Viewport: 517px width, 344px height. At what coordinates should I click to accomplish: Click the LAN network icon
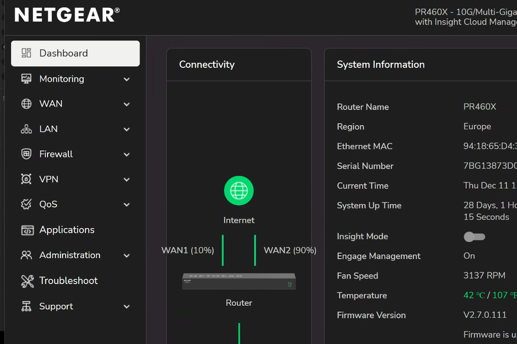(26, 129)
